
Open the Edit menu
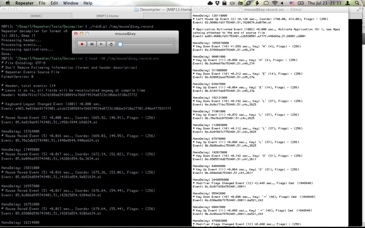click(x=54, y=3)
